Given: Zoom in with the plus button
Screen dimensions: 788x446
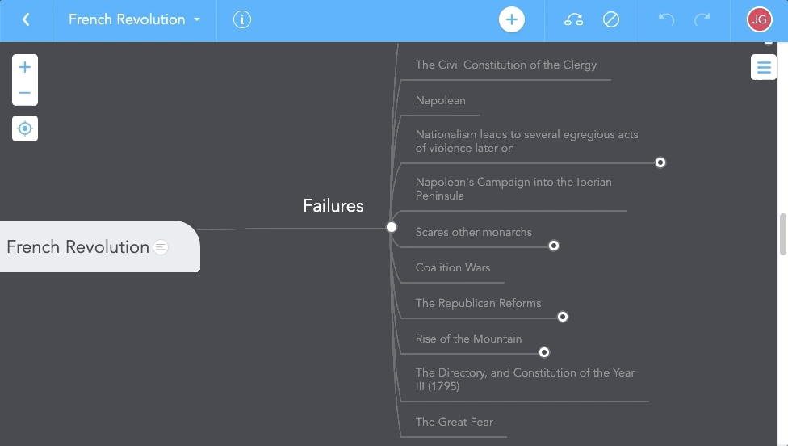Looking at the screenshot, I should (25, 67).
